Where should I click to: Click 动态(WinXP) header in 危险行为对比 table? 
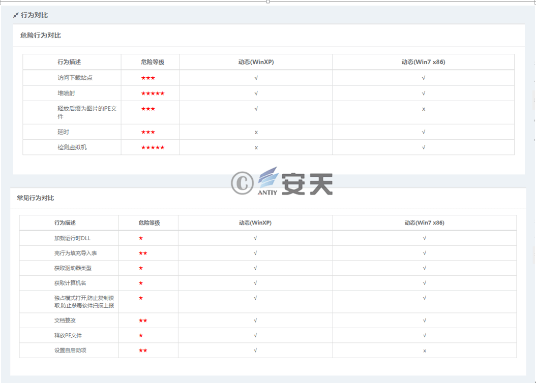pos(256,62)
